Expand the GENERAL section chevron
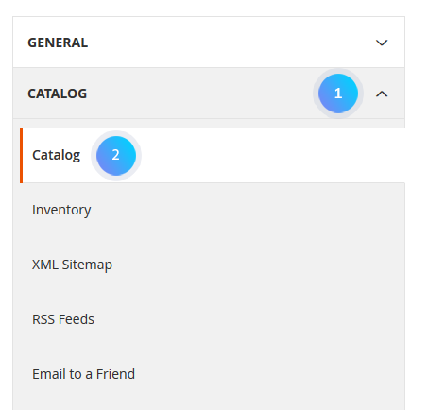 coord(382,43)
